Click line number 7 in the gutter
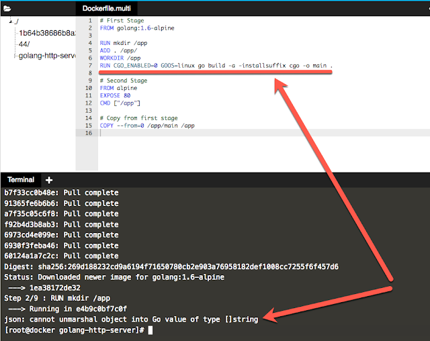 tap(90, 66)
